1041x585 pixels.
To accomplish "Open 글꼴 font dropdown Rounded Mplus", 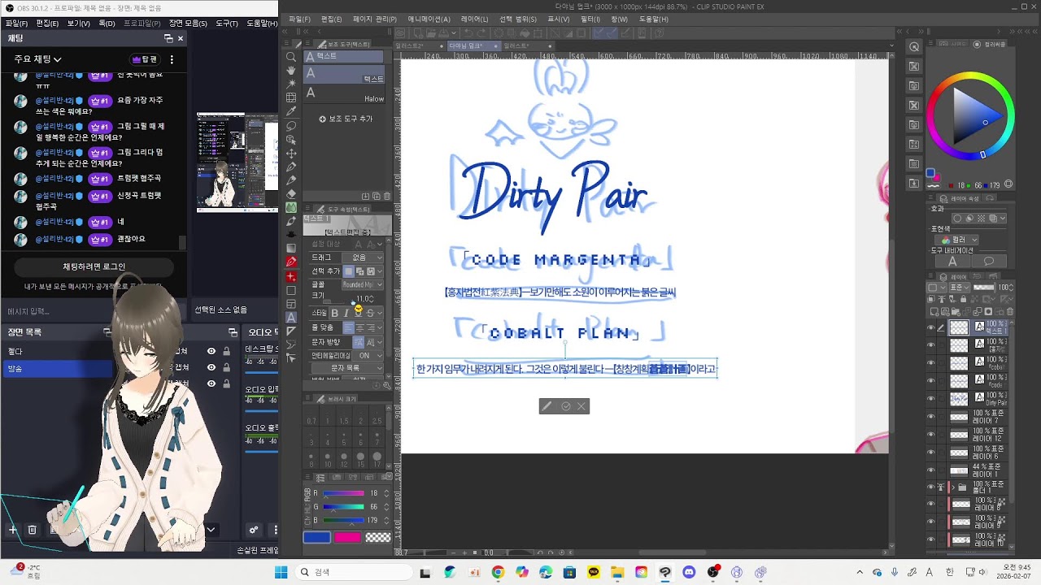I will pyautogui.click(x=363, y=284).
